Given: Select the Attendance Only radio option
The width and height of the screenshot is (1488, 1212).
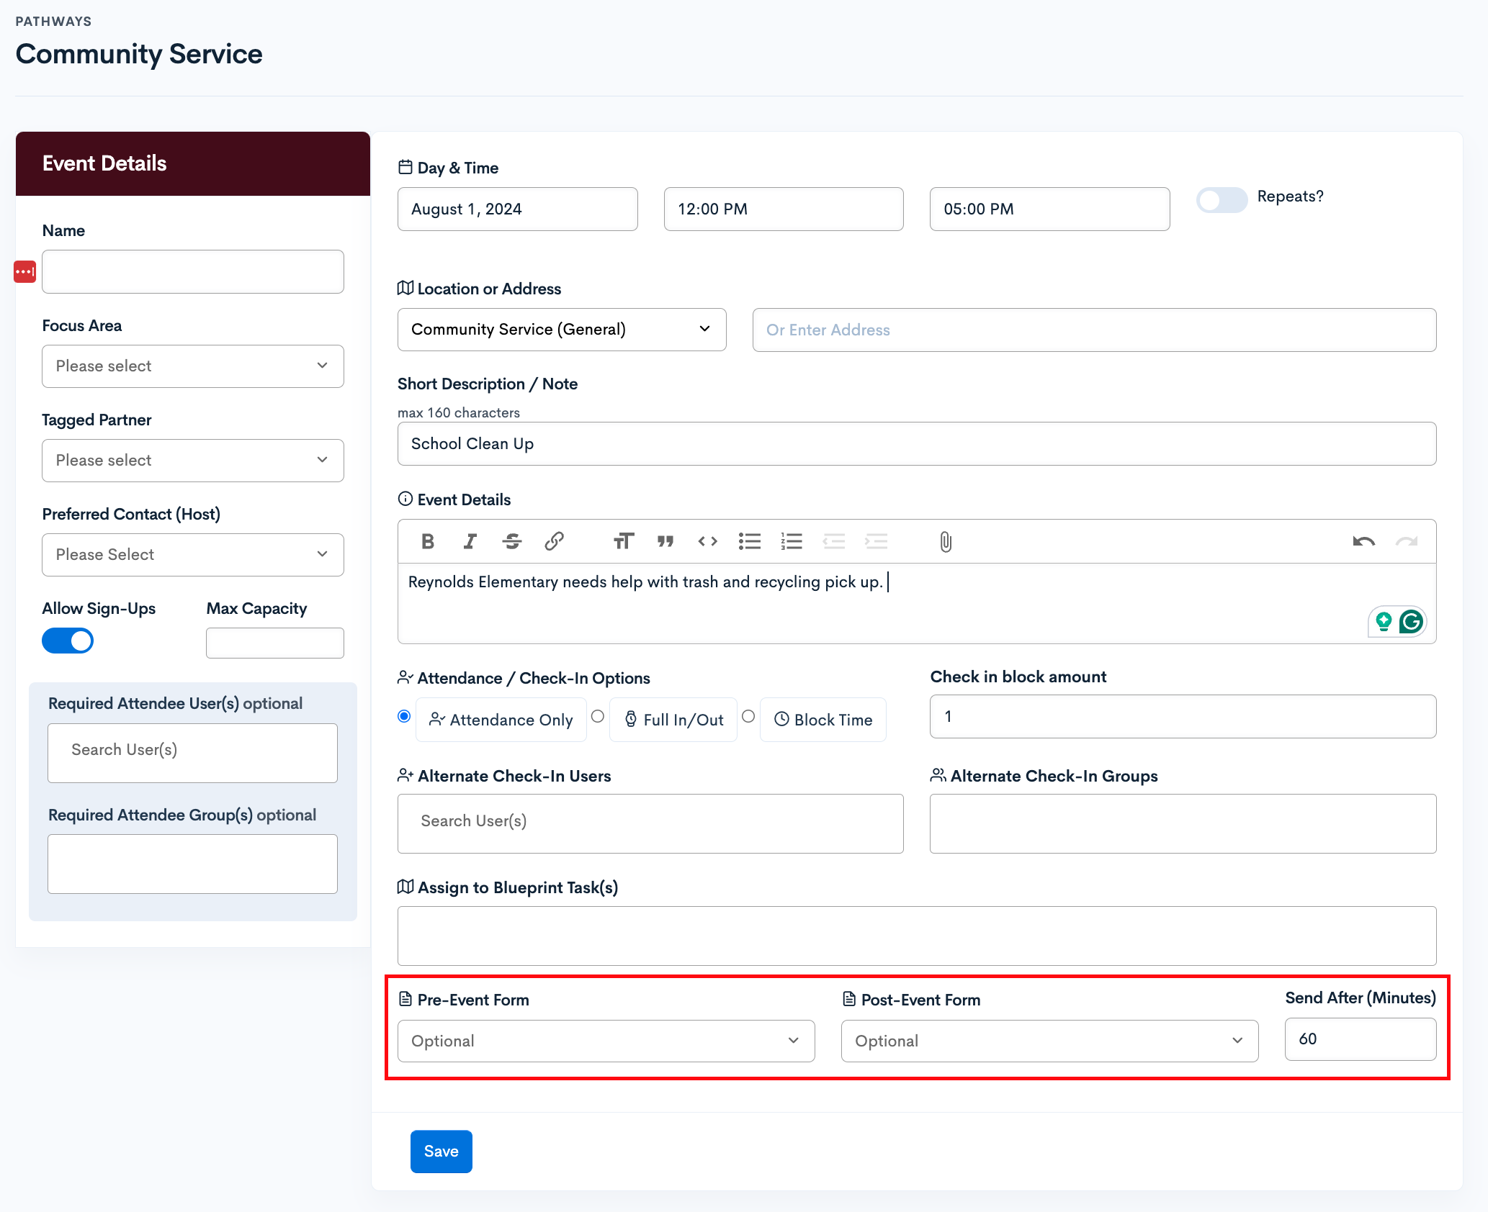Looking at the screenshot, I should 404,716.
